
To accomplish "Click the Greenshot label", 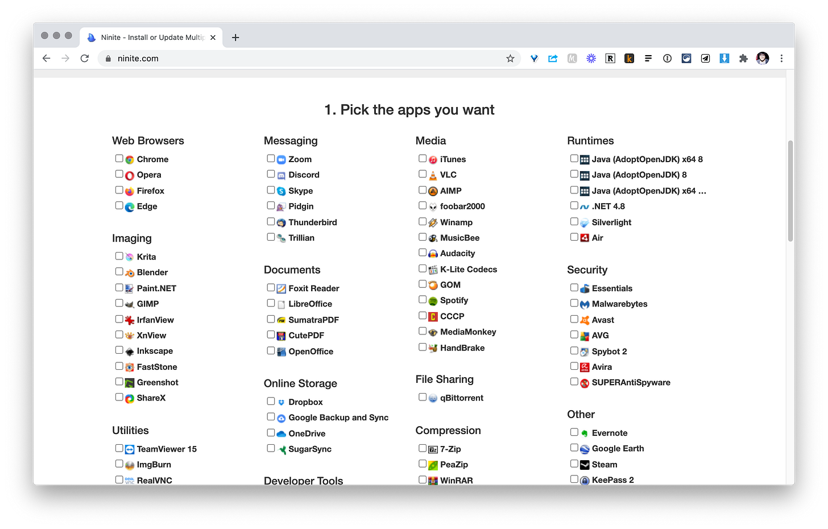I will click(x=158, y=382).
